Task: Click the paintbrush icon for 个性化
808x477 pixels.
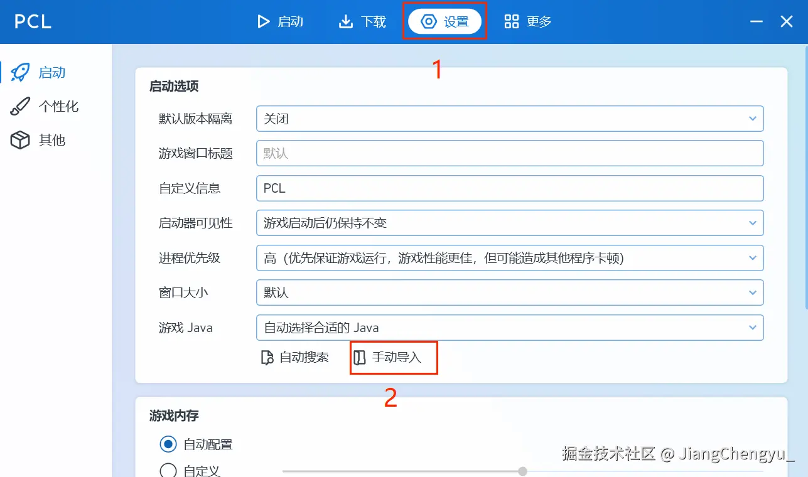Action: [x=20, y=107]
